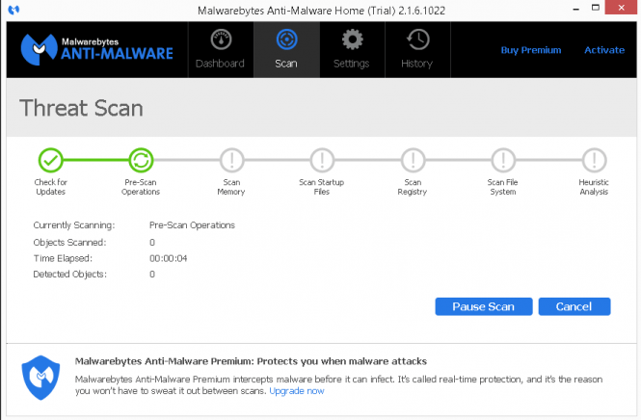The height and width of the screenshot is (420, 641).
Task: Click the Objects Scanned label
Action: 69,243
